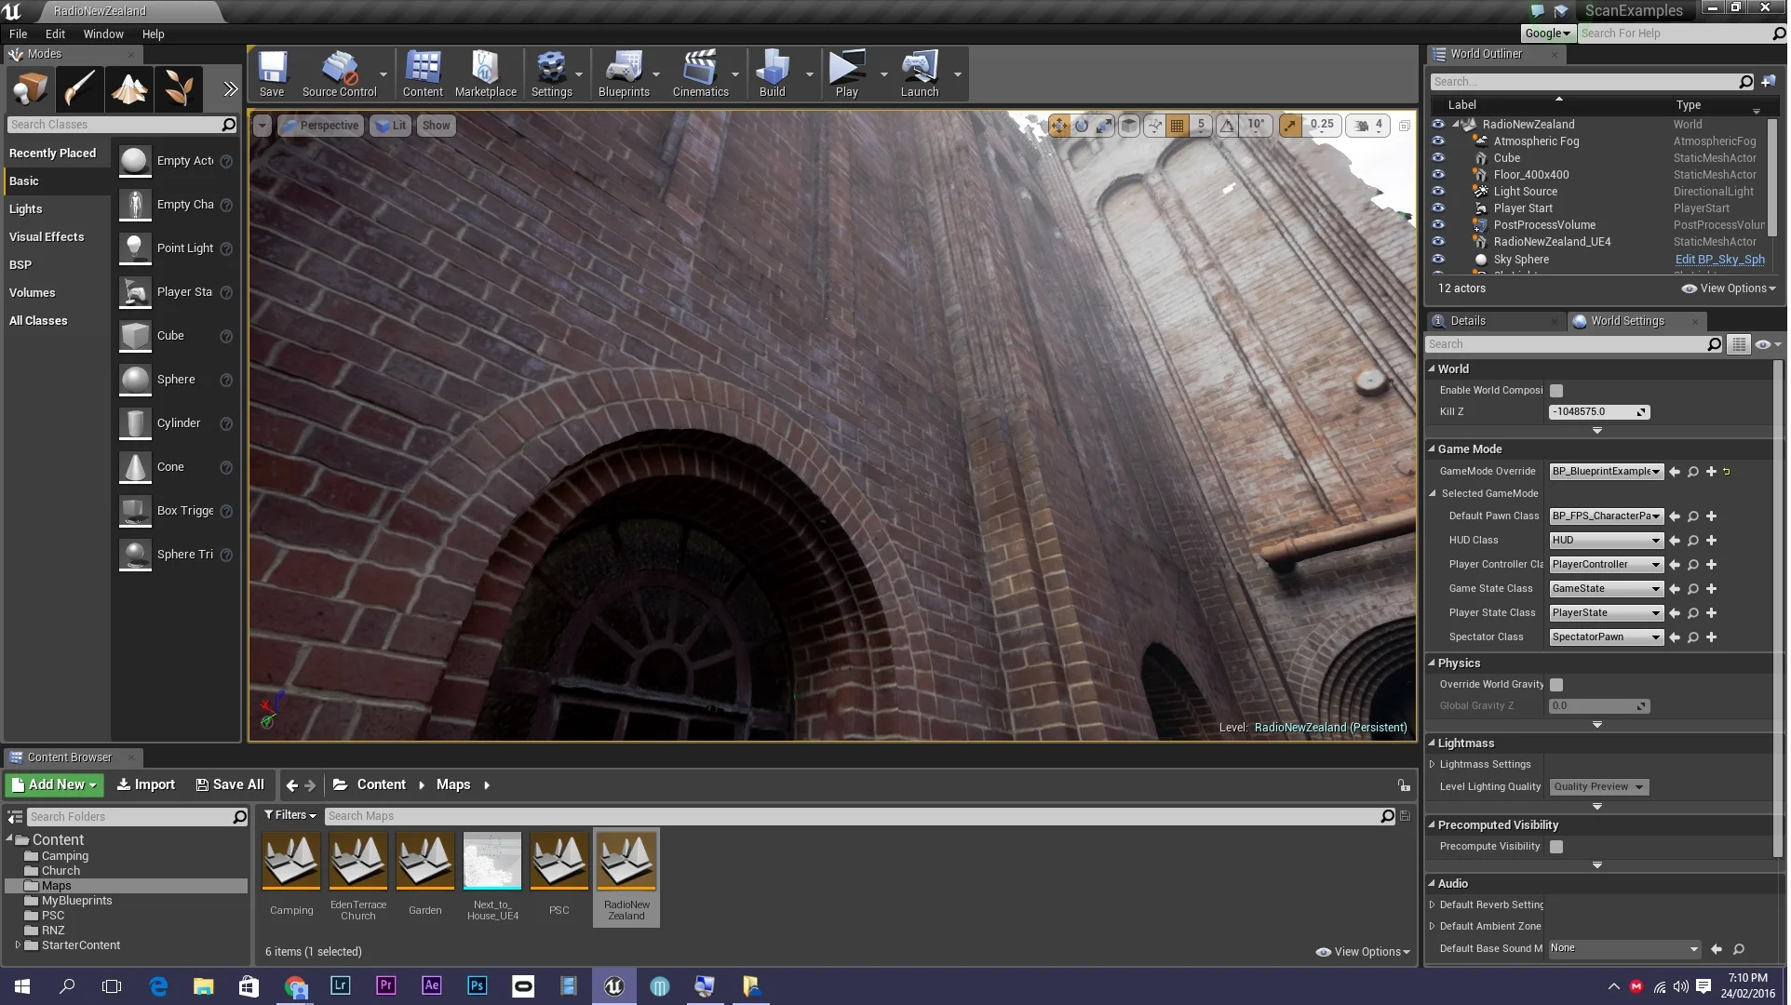Enable the Enable World Composition checkbox
Screen dimensions: 1791x1005
click(x=1555, y=390)
